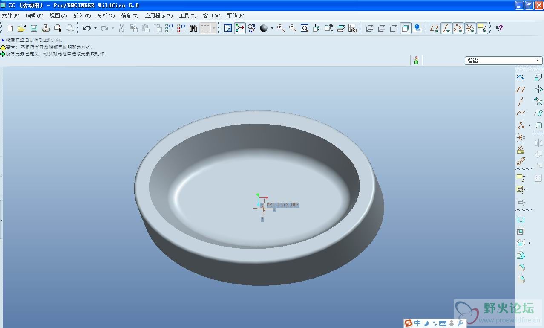
Task: Select the Variable Section Sweep tool
Action: (538, 102)
